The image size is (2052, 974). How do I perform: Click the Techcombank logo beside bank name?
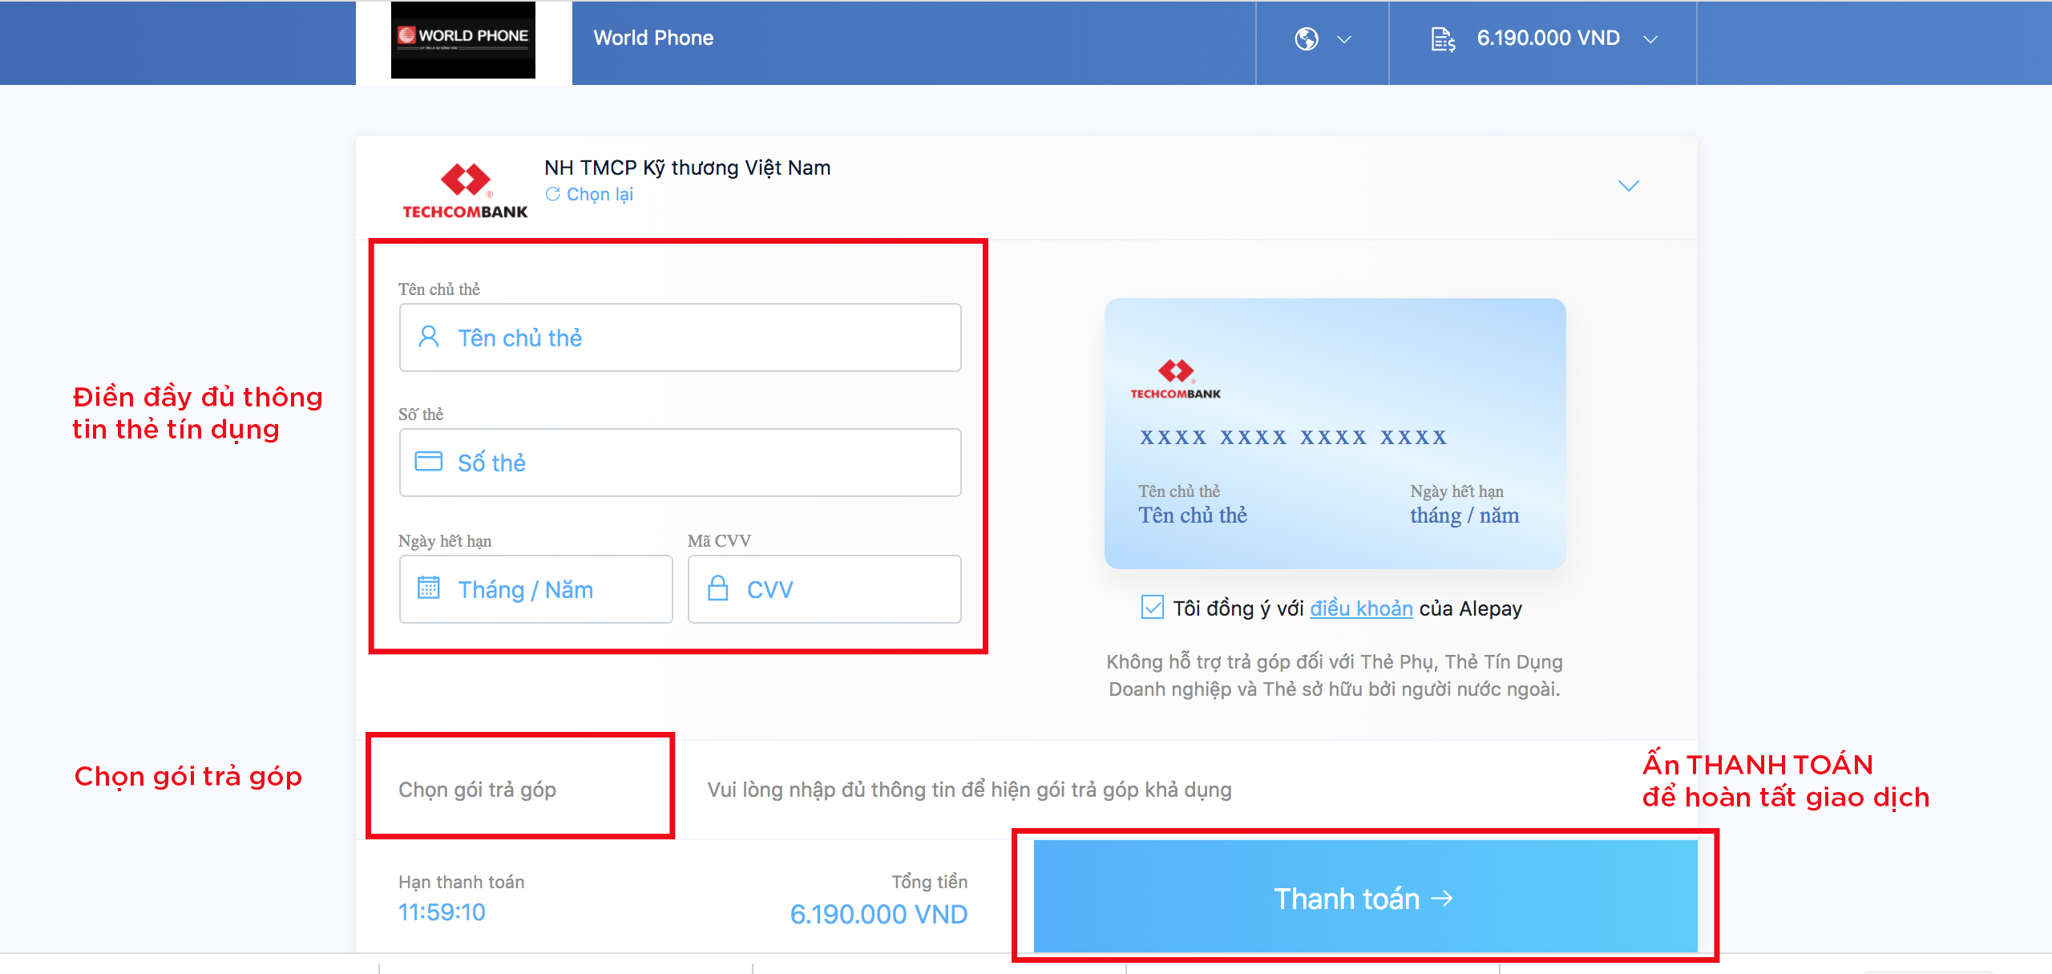click(x=464, y=191)
